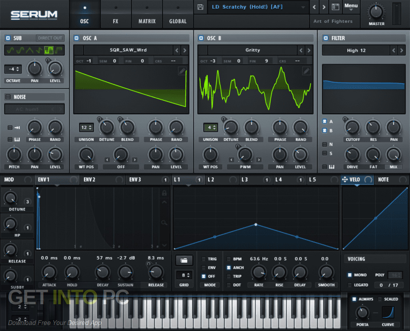The height and width of the screenshot is (331, 410).
Task: Click the LFO shape peak point
Action: 256,225
